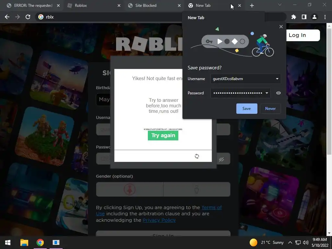This screenshot has width=332, height=249.
Task: Click the green Try again button
Action: [163, 135]
